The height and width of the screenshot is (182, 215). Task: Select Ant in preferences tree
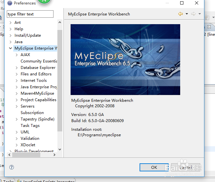[17, 23]
